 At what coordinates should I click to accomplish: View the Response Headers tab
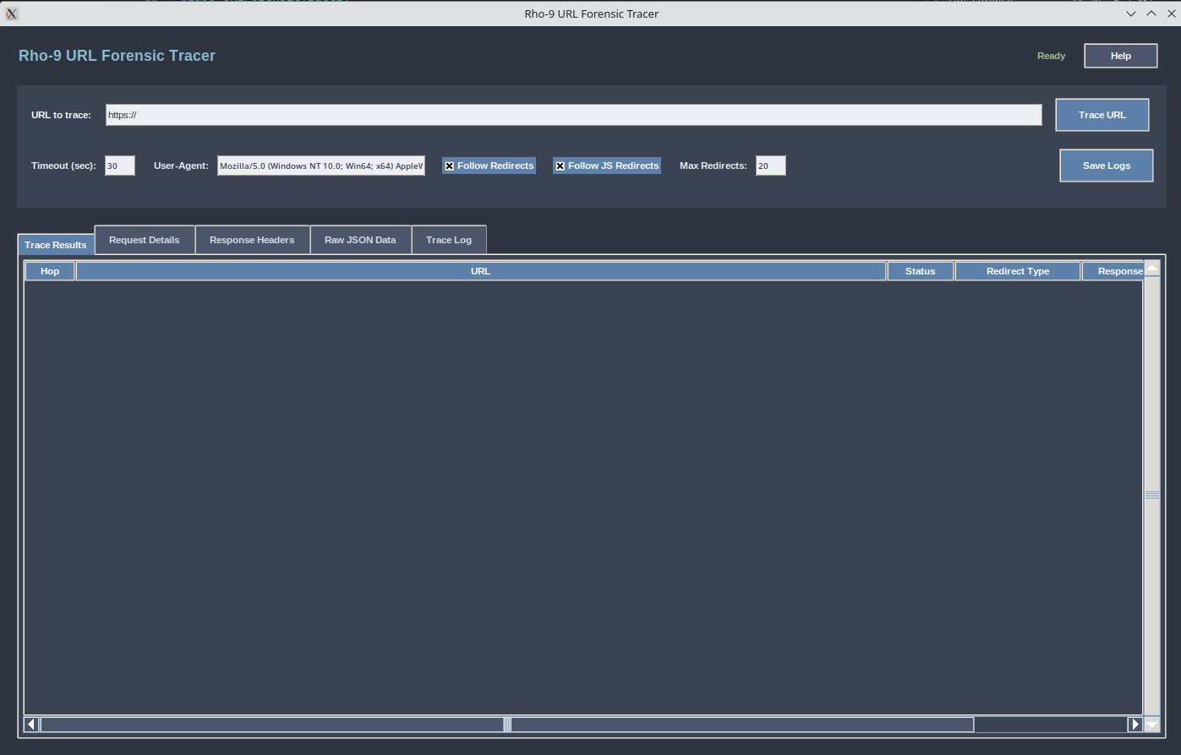click(252, 239)
